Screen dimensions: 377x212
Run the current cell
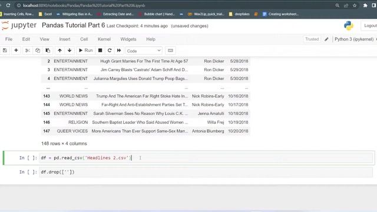tap(86, 51)
